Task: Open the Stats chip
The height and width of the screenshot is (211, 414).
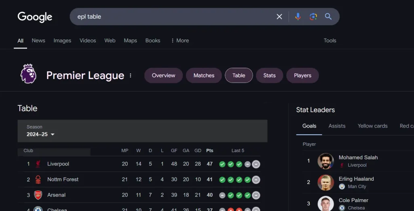Action: (x=269, y=75)
